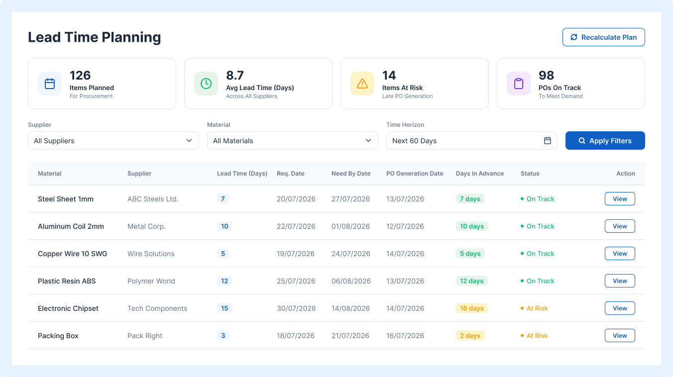
Task: Click the magnifier icon in Apply Filters
Action: 582,141
